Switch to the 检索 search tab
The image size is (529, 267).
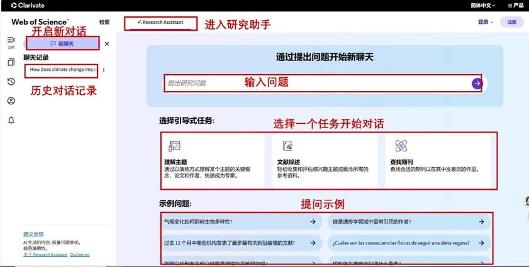tap(104, 22)
